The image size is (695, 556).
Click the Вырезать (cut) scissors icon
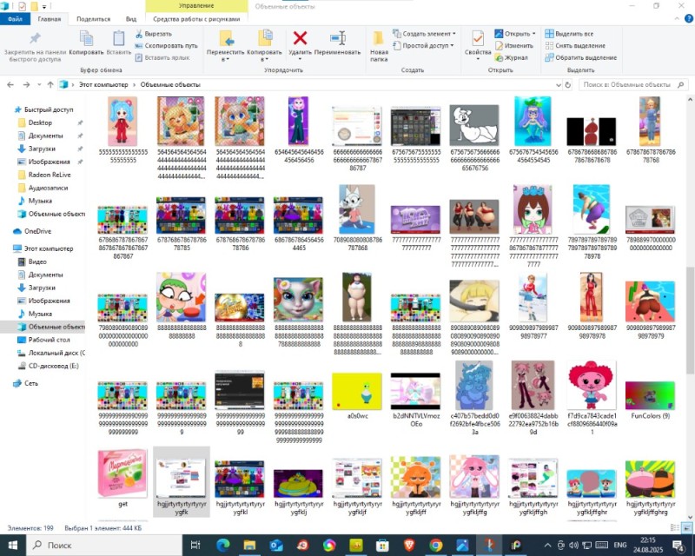139,34
